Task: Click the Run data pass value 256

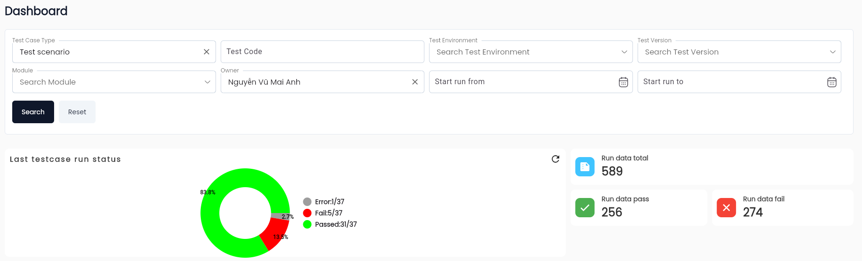Action: (x=612, y=212)
